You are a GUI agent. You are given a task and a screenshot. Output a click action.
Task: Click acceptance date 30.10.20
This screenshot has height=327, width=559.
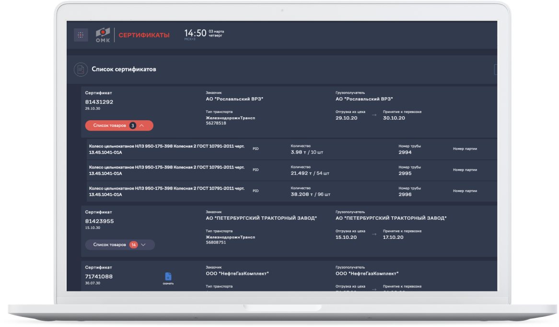click(394, 118)
